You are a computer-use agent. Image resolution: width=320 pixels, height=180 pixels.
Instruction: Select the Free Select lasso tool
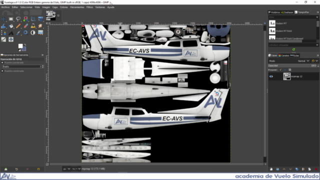click(x=18, y=19)
